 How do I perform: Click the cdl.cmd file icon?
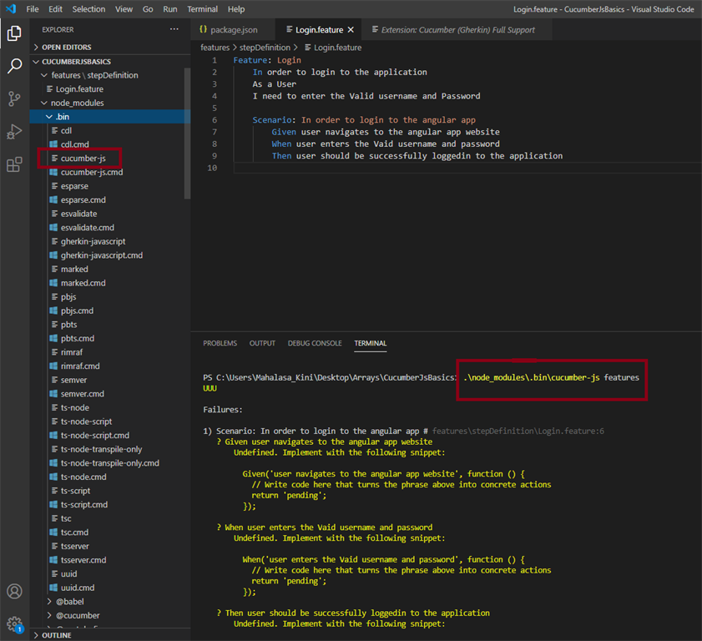[x=53, y=144]
